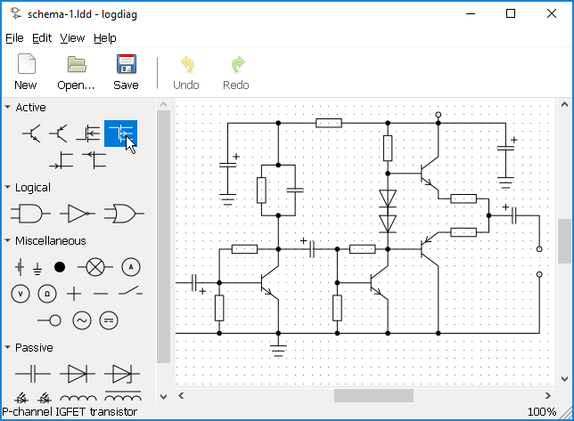The width and height of the screenshot is (574, 421).
Task: Pick the capacitor in Passive section
Action: pyautogui.click(x=32, y=373)
